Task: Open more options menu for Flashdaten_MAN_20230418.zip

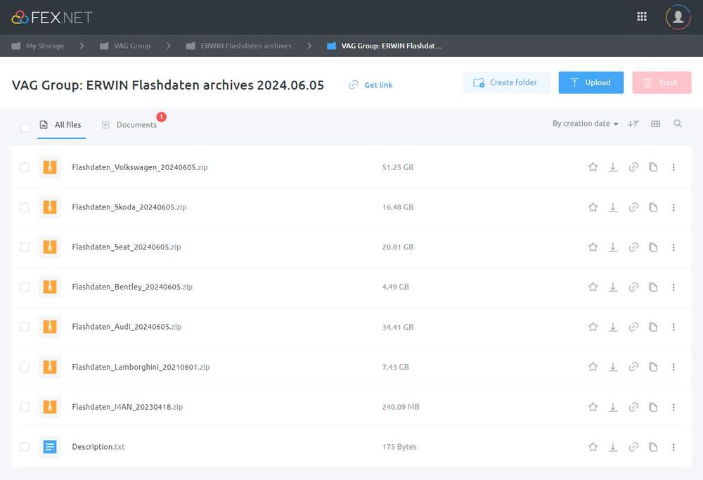Action: [x=673, y=407]
